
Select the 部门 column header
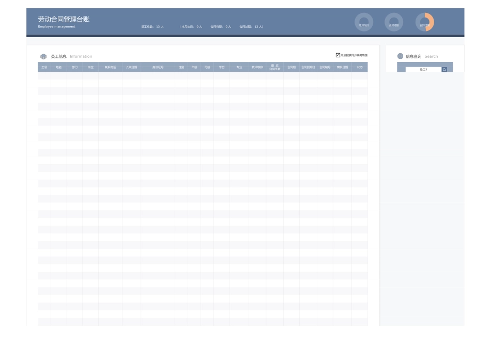click(75, 67)
